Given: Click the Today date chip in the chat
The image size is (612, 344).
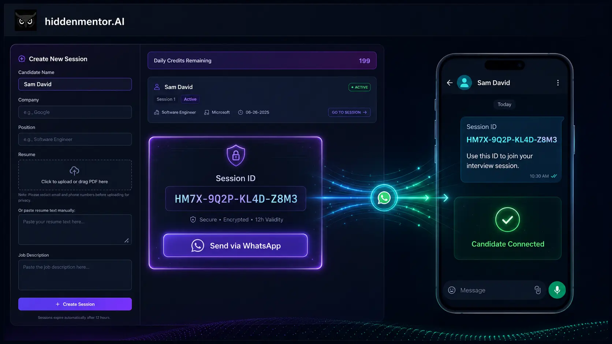Looking at the screenshot, I should [504, 104].
